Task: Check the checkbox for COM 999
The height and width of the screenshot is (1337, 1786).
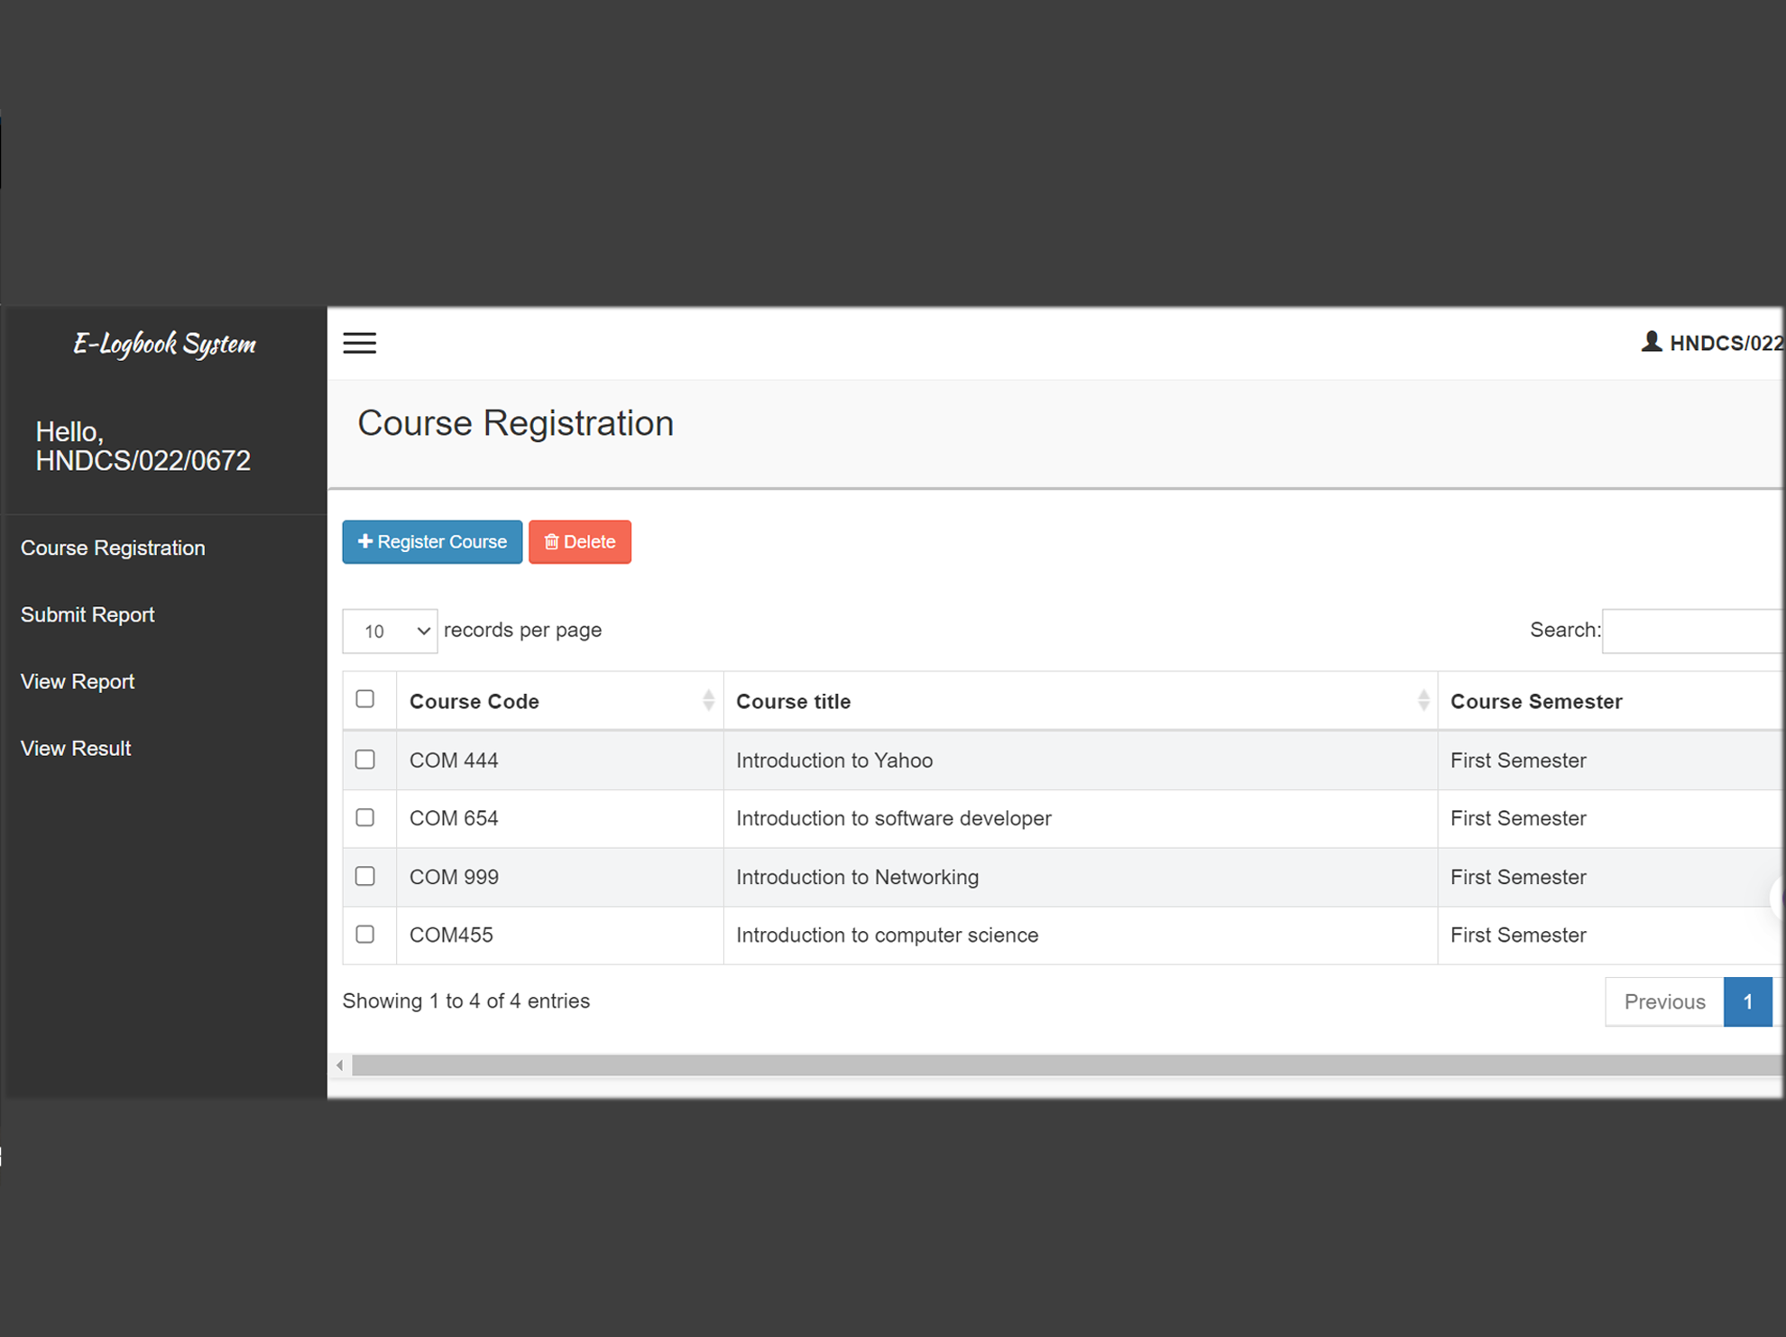Action: point(365,876)
